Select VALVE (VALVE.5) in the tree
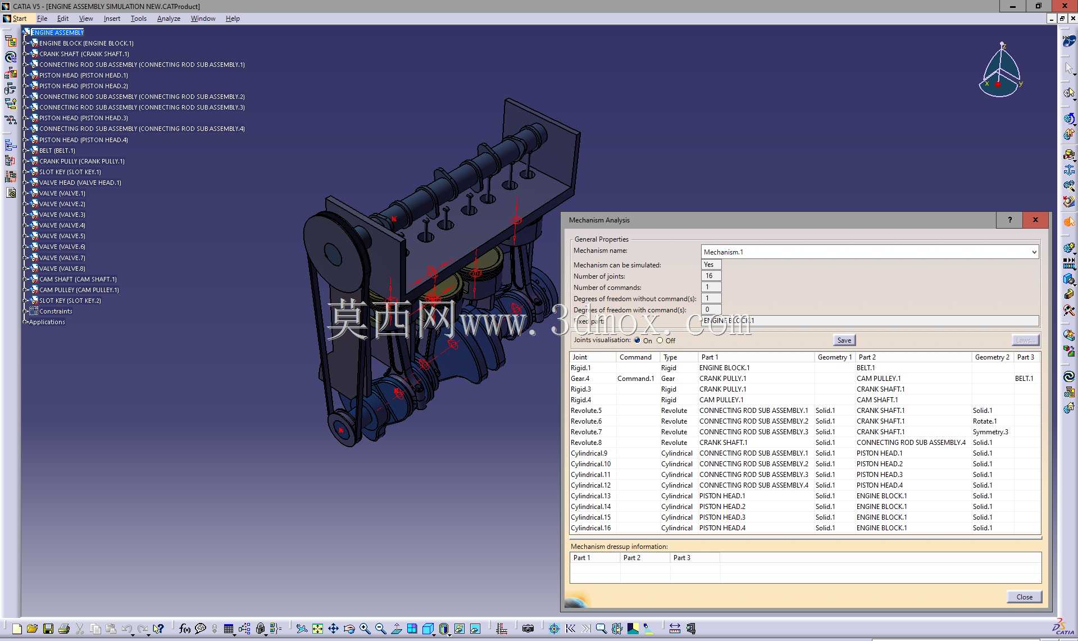This screenshot has height=641, width=1078. click(x=62, y=236)
